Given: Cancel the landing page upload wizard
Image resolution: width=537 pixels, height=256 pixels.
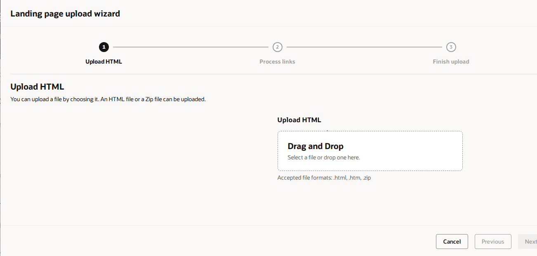Looking at the screenshot, I should coord(452,241).
